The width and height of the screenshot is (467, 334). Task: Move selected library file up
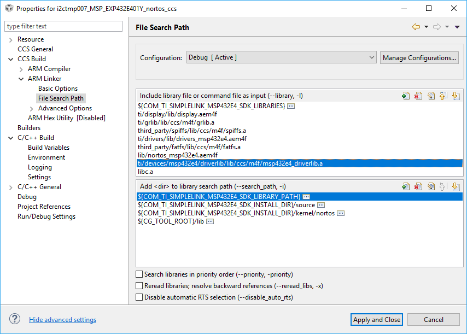coord(443,96)
